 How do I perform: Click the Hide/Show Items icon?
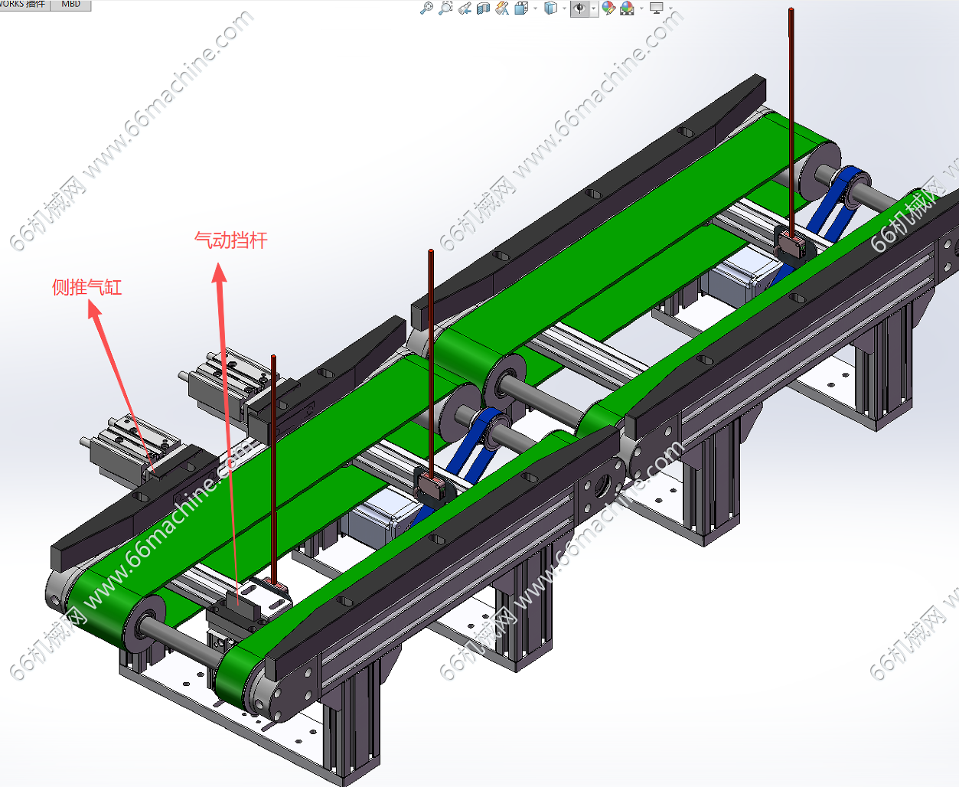click(580, 8)
